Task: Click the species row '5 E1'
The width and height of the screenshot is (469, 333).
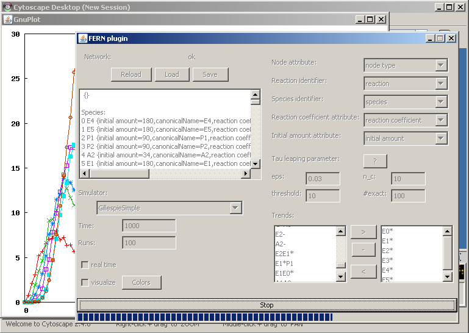Action: pos(166,163)
